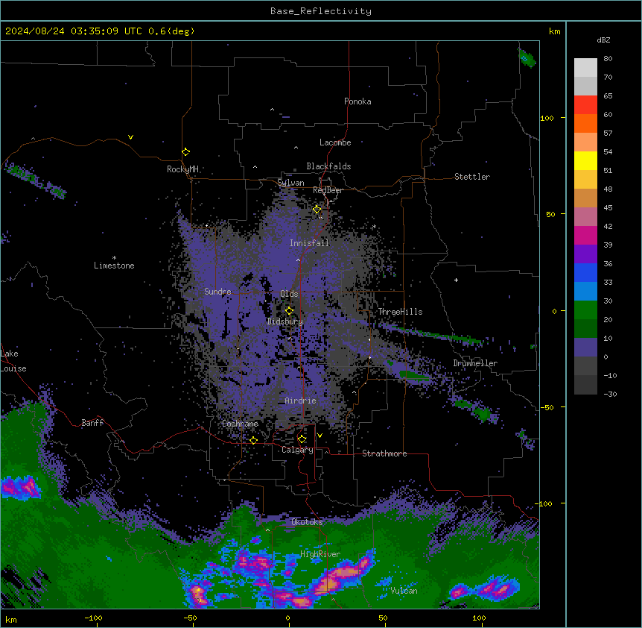This screenshot has height=628, width=642.
Task: Pick the bright yellow 51-54 dBZ swatch
Action: coord(585,160)
